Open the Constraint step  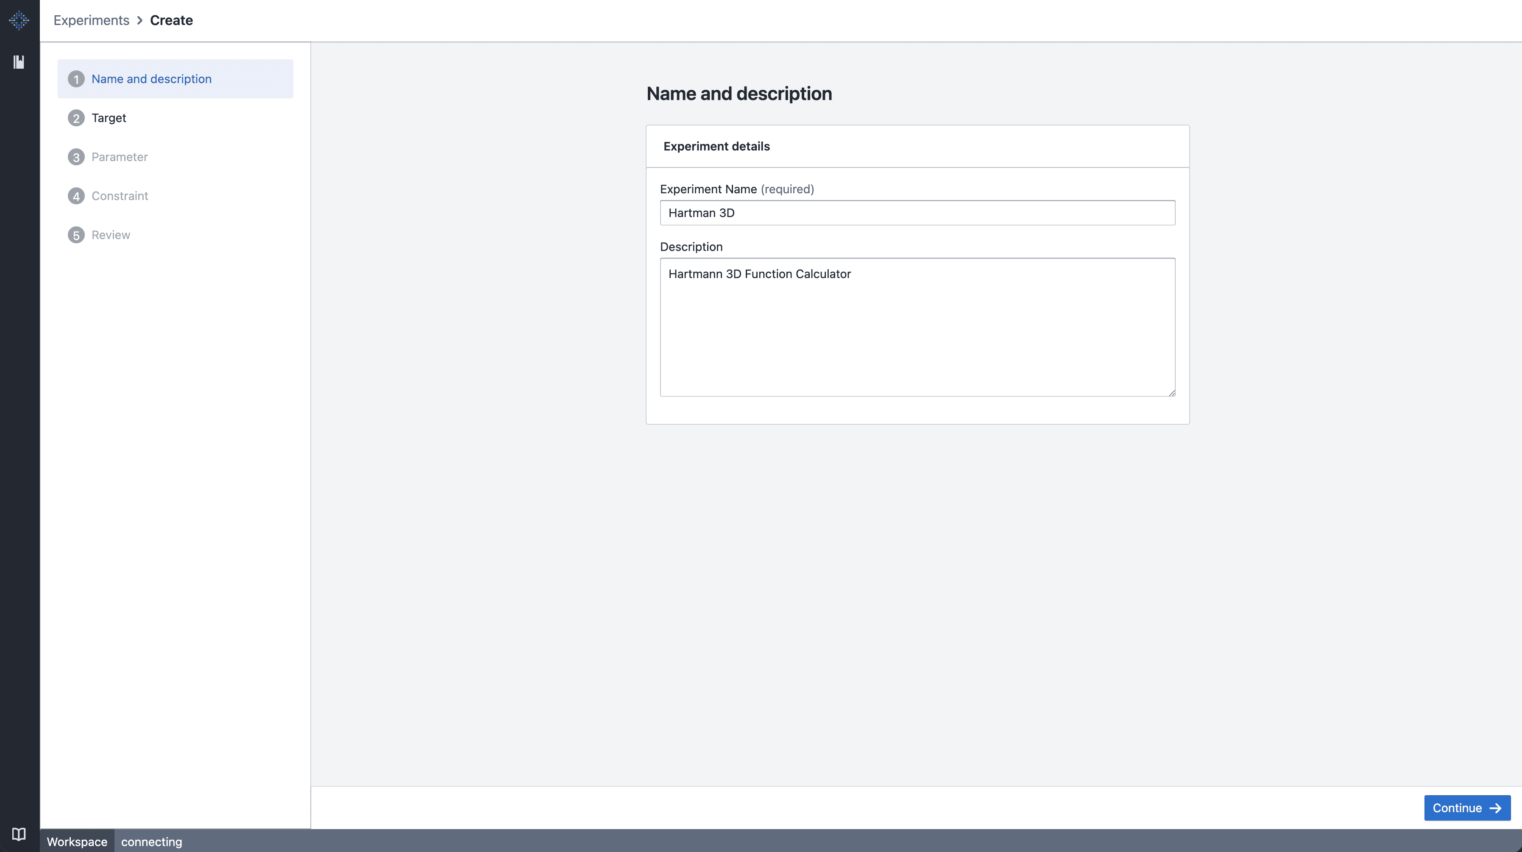[x=120, y=196]
